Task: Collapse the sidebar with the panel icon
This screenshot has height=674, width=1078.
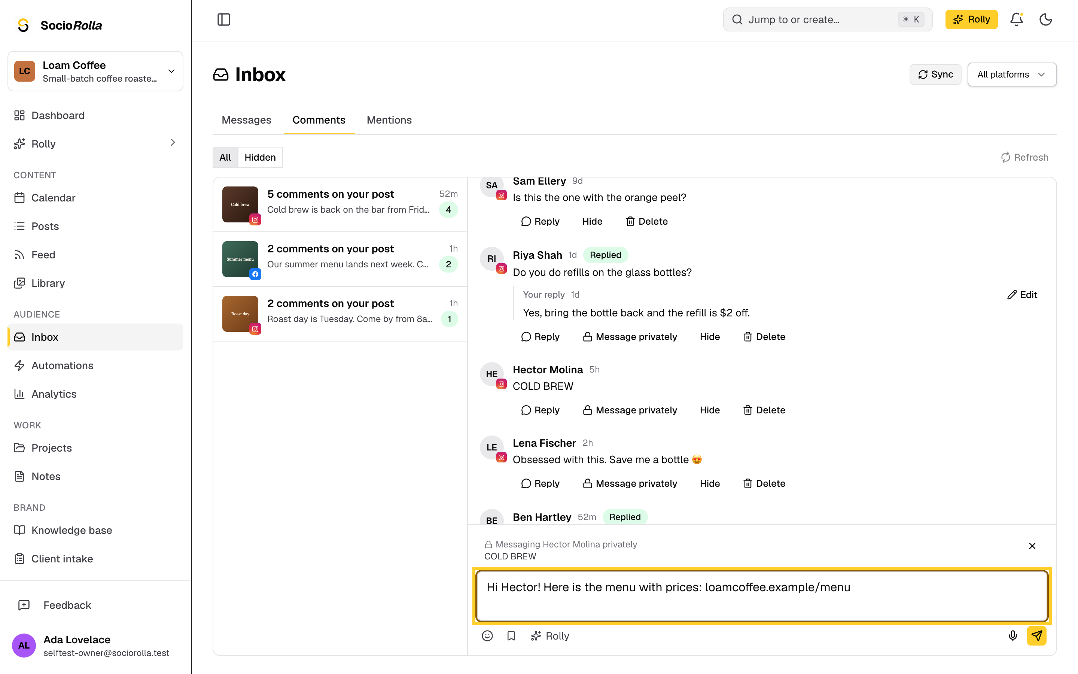Action: (x=223, y=19)
